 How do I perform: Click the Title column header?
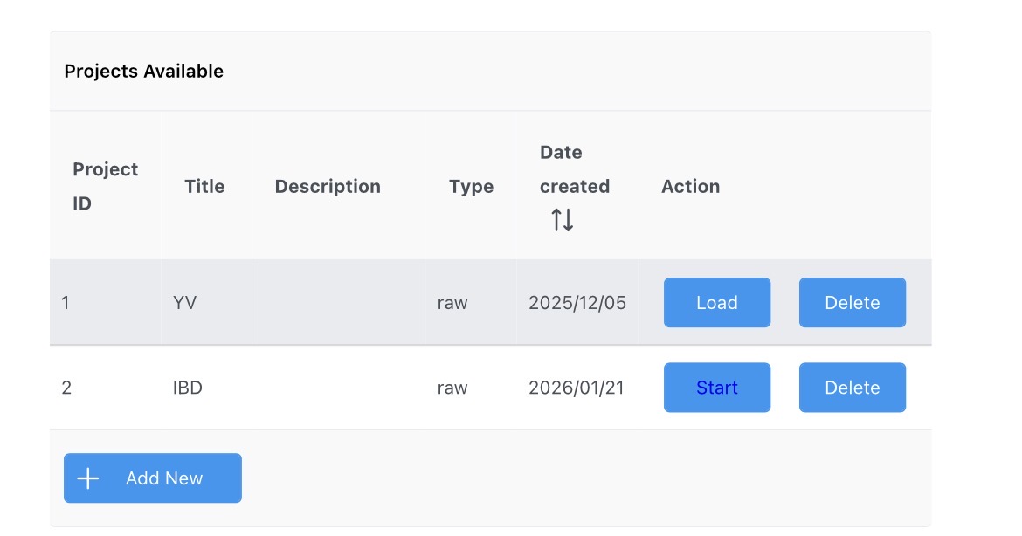(204, 186)
